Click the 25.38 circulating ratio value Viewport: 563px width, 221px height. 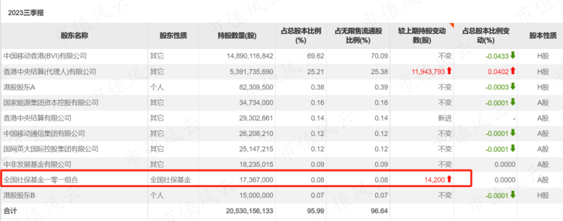[x=380, y=72]
